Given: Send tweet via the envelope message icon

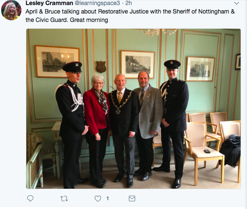Looking at the screenshot, I should tap(132, 198).
